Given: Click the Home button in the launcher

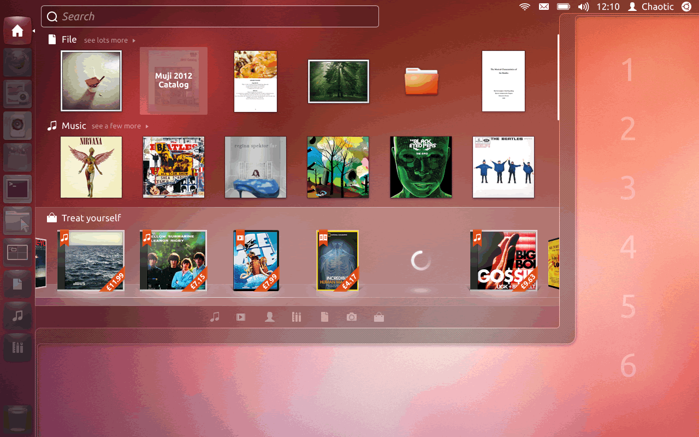Looking at the screenshot, I should 17,31.
